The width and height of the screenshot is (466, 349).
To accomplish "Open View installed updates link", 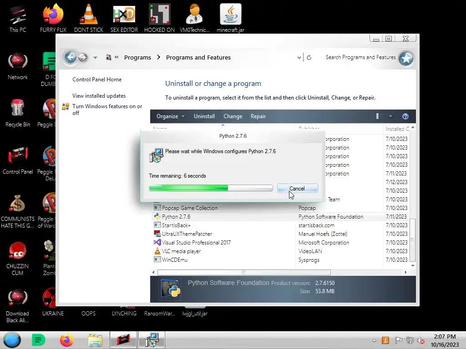I will (99, 96).
